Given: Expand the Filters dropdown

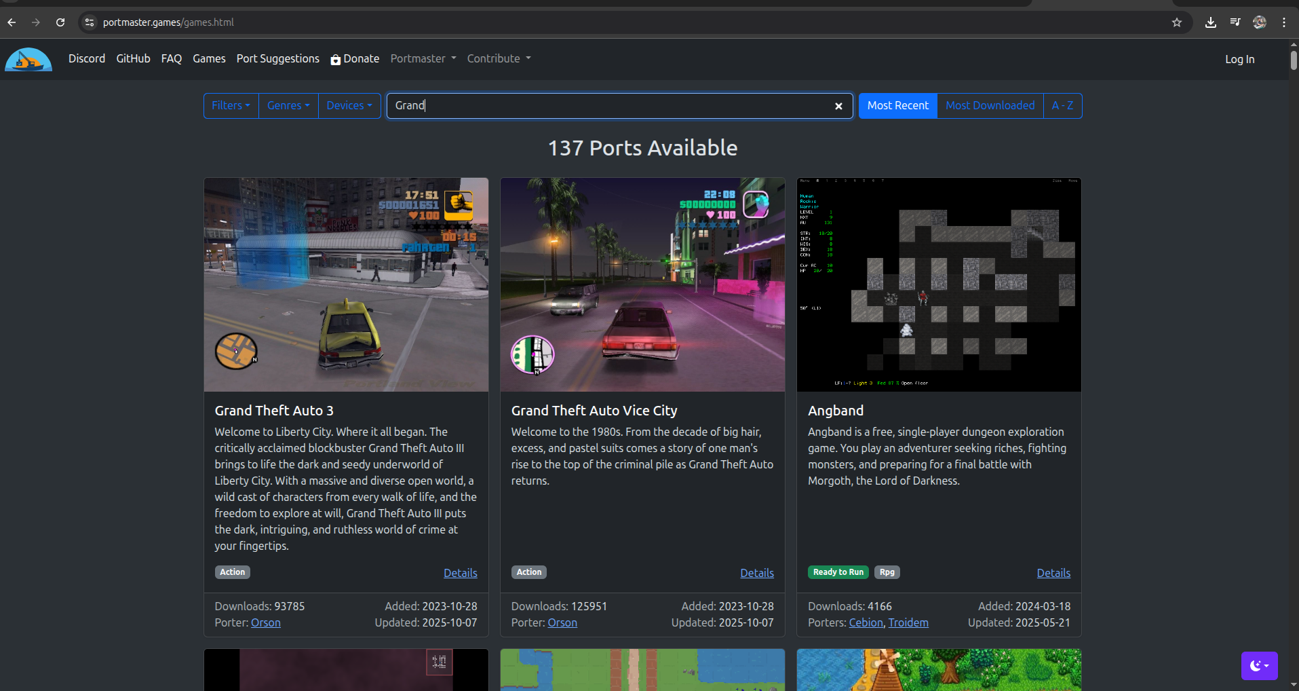Looking at the screenshot, I should pos(231,106).
